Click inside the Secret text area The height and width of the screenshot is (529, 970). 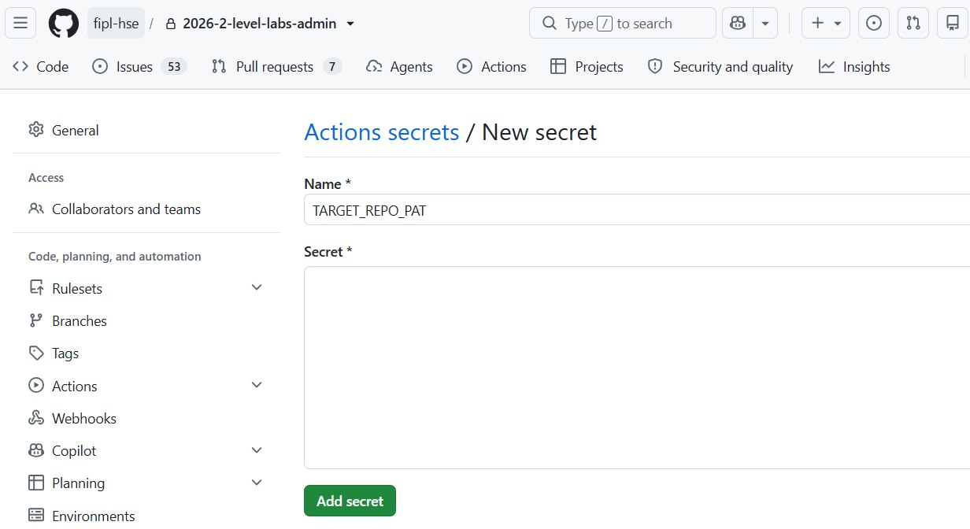(637, 368)
